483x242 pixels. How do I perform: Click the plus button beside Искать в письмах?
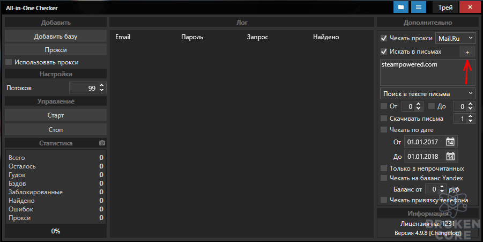click(467, 52)
